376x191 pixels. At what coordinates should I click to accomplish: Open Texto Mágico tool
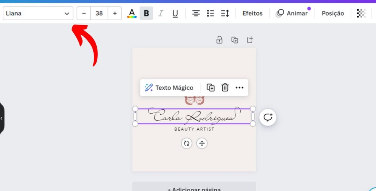coord(169,88)
